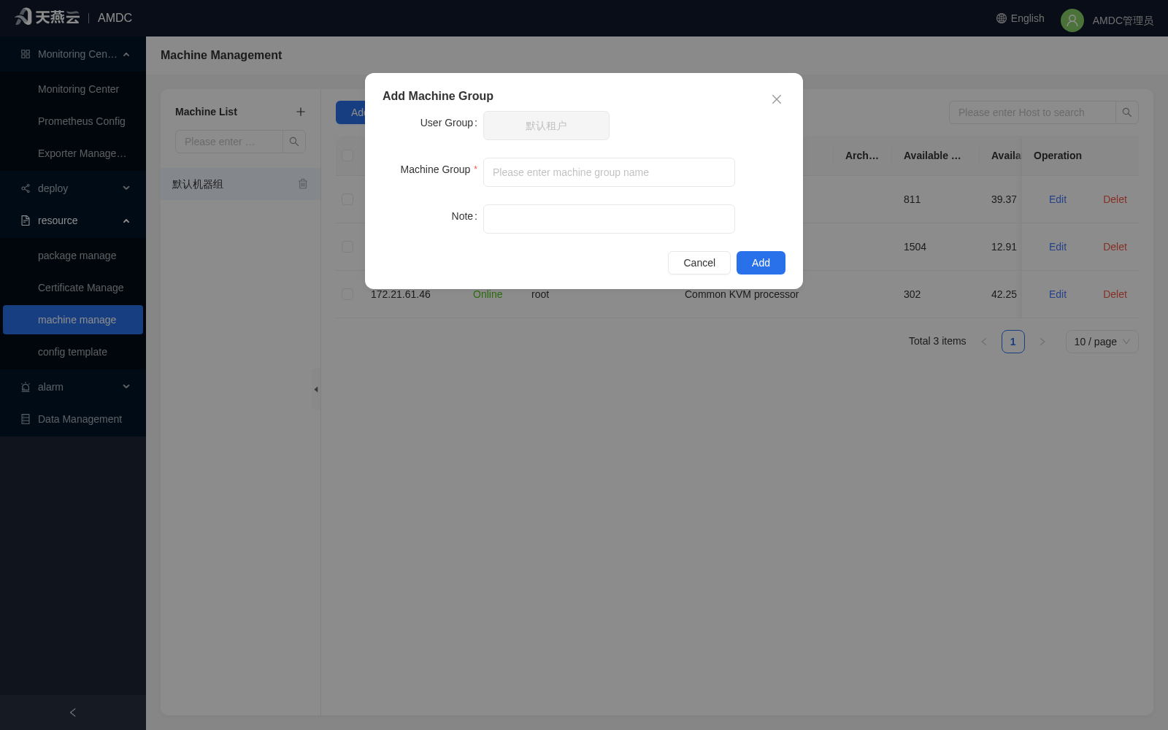Click the host search magnifier icon

[1127, 112]
